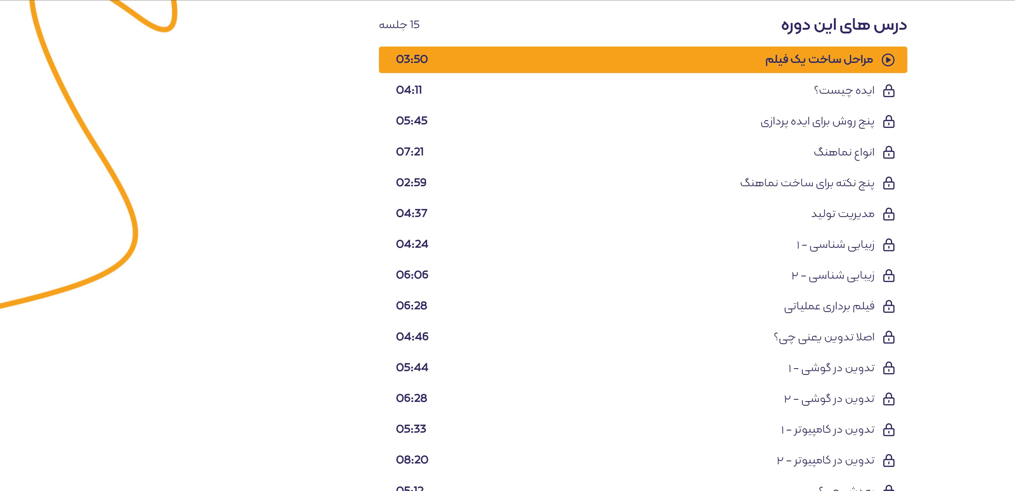Click the play icon for مراحل ساخت یک فیلم
The image size is (1015, 491).
click(888, 60)
